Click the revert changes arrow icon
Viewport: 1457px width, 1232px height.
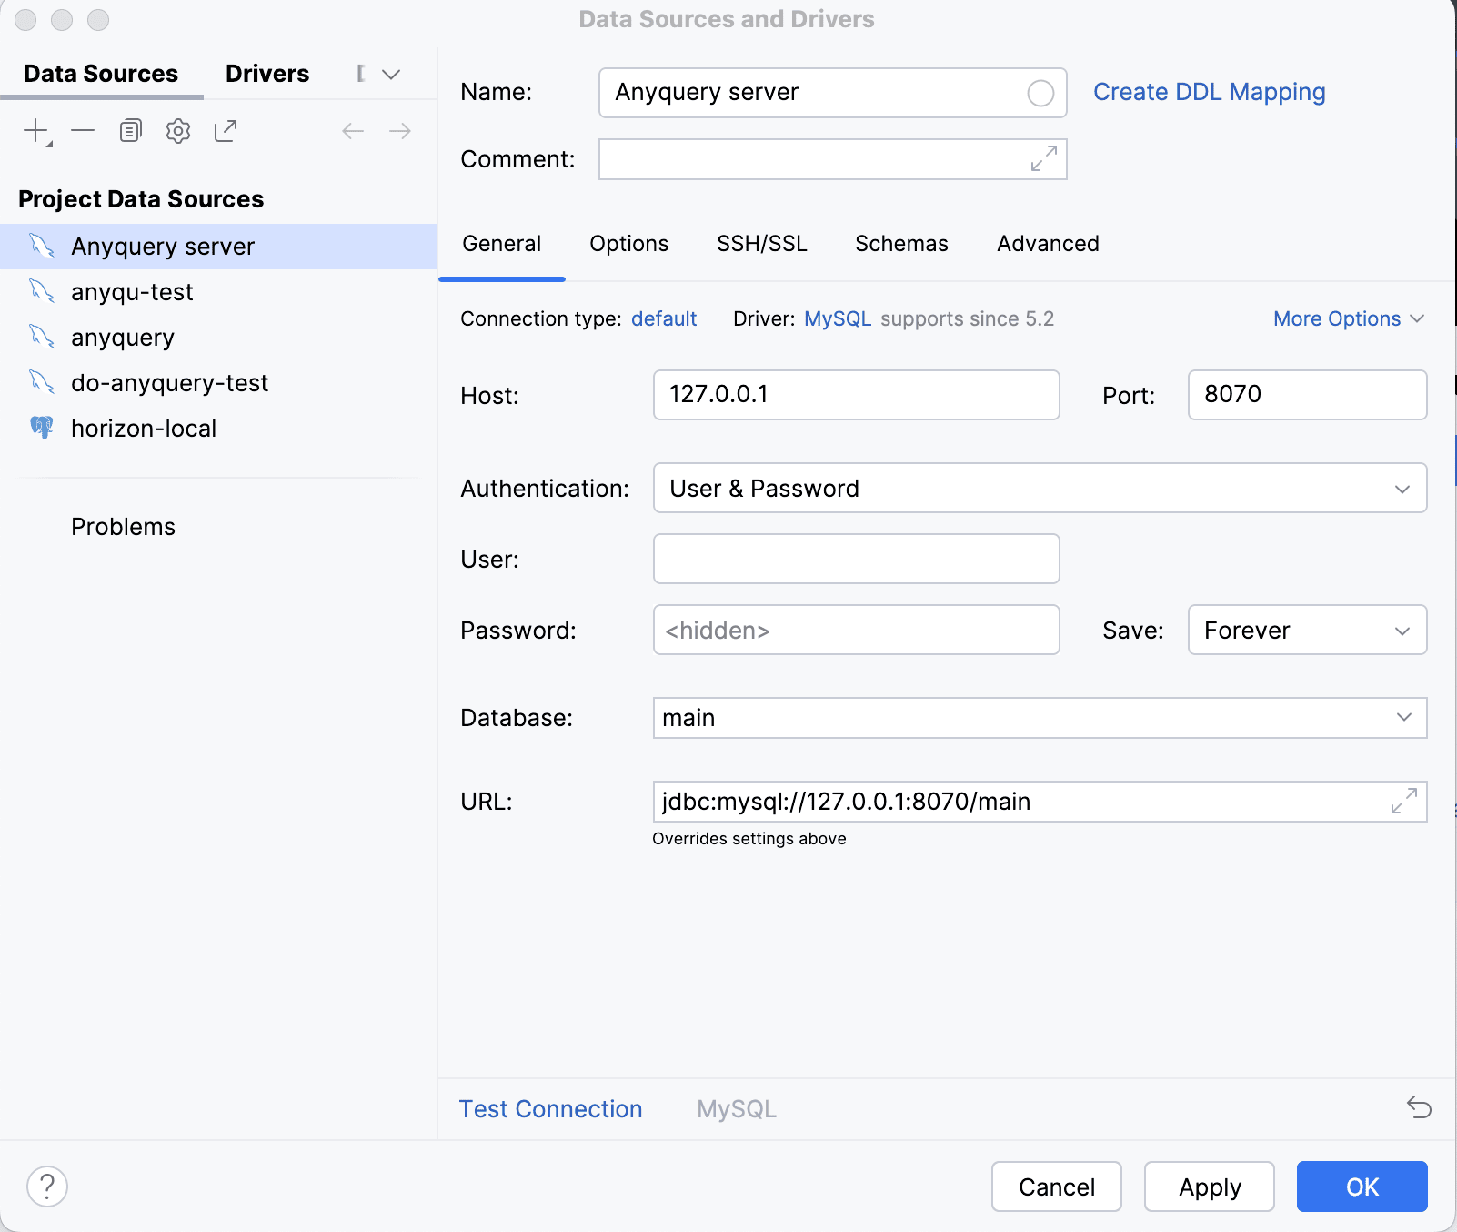(x=1419, y=1107)
